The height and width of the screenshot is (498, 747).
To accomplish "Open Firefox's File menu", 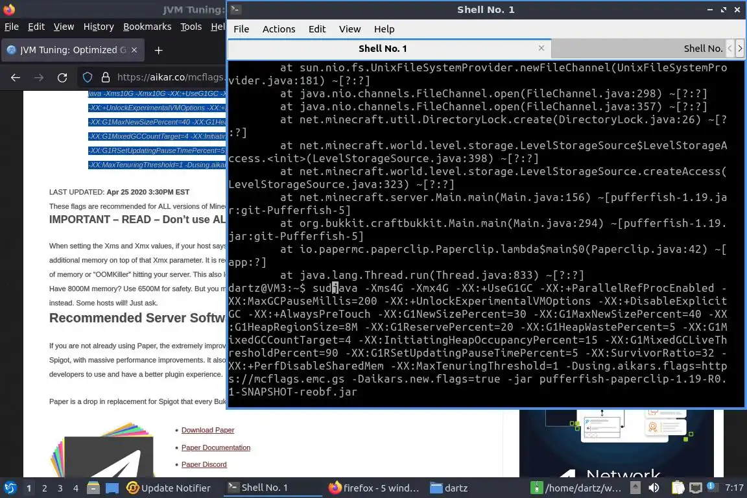I will point(12,27).
